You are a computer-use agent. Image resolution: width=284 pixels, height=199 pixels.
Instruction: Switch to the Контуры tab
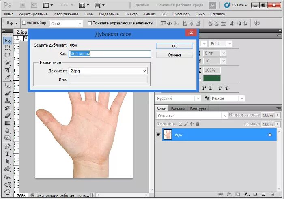click(x=198, y=108)
